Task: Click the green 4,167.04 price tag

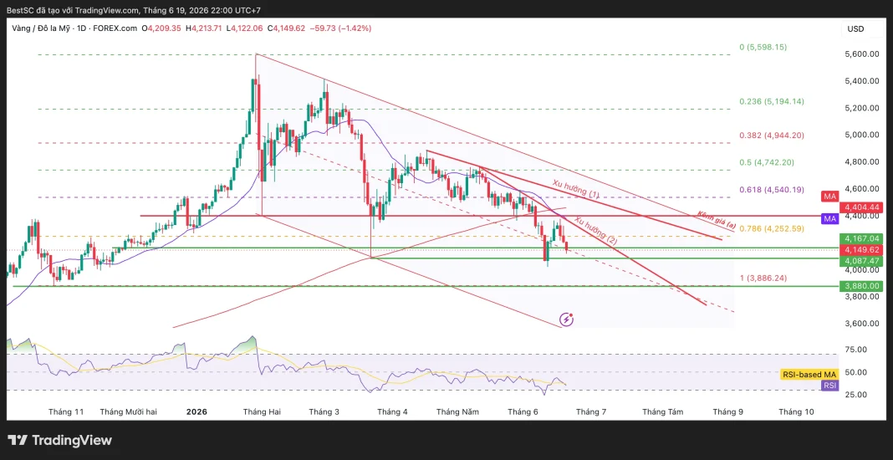Action: click(x=862, y=239)
